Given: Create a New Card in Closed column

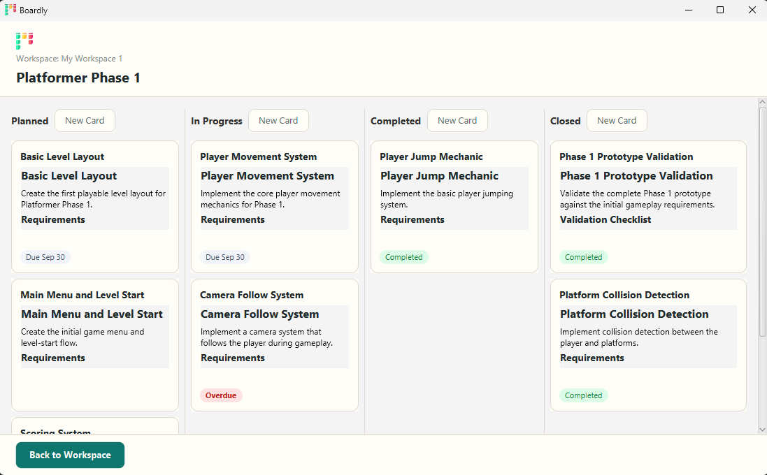Looking at the screenshot, I should click(x=617, y=121).
